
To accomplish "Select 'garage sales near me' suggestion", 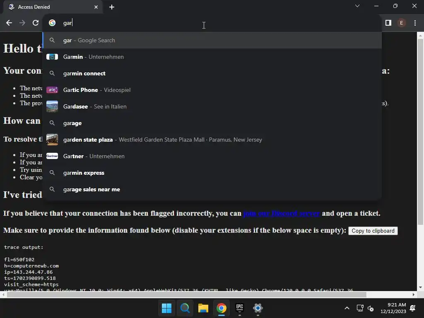I will (212, 189).
